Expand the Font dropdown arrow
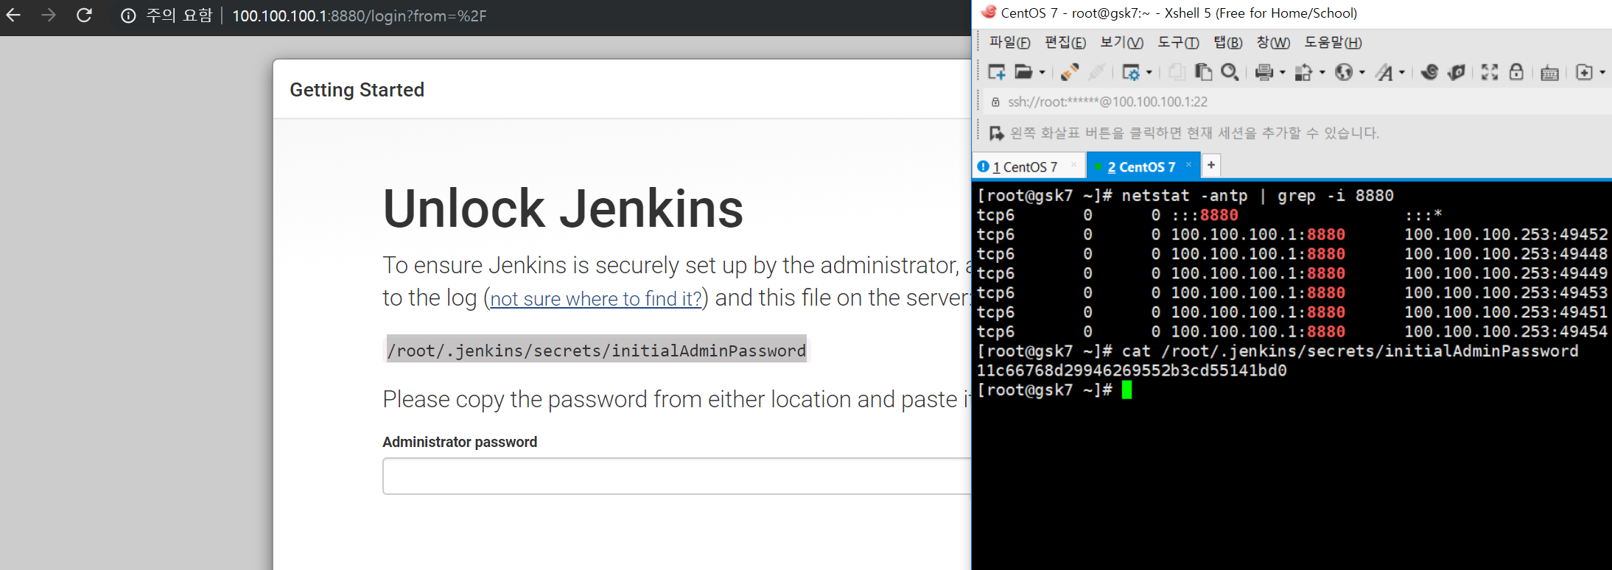Screen dimensions: 1612x570 click(1402, 72)
